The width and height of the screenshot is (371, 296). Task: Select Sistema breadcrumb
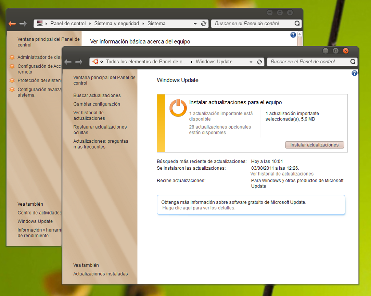(x=156, y=23)
